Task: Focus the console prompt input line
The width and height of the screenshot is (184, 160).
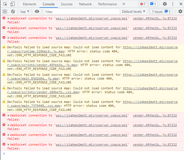Action: click(x=94, y=154)
